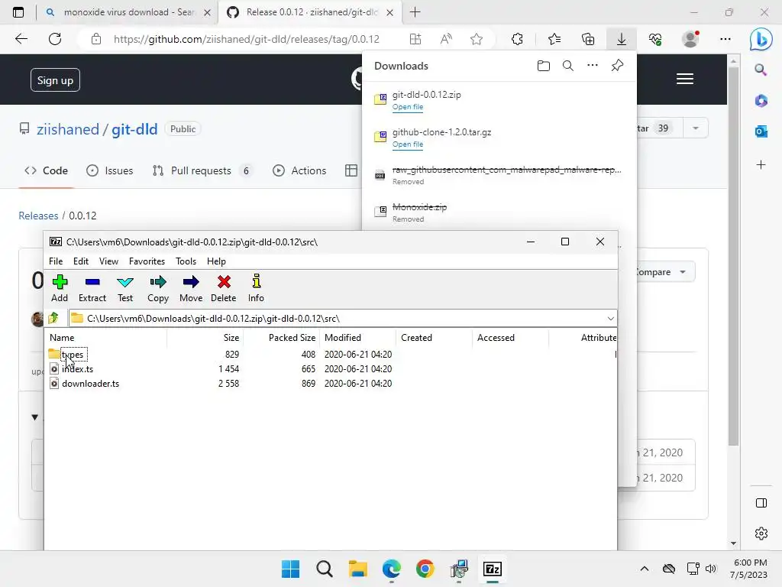Open the Edge profile avatar
This screenshot has height=587, width=782.
click(690, 39)
